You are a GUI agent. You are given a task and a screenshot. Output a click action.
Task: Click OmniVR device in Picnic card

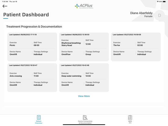pos(13,54)
